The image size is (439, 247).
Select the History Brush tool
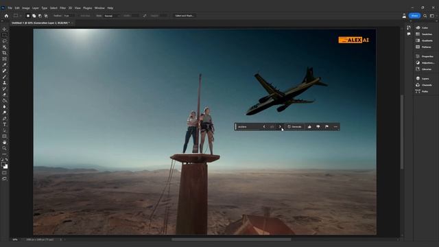[x=4, y=89]
